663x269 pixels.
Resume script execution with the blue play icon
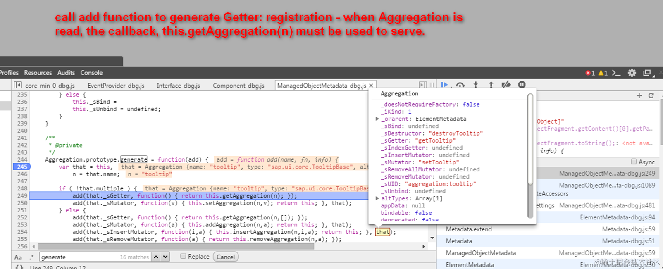[444, 85]
